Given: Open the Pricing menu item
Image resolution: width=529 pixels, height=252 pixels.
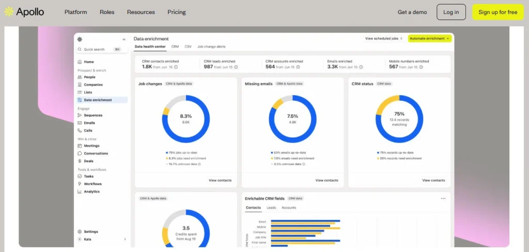Looking at the screenshot, I should coord(177,12).
